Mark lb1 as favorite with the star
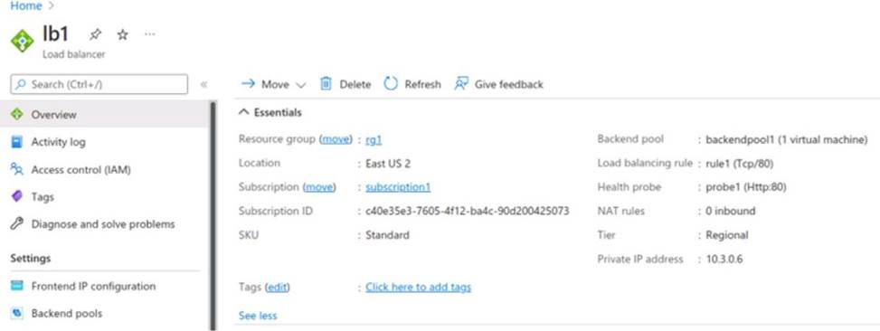Viewport: 880px width, 331px height. [122, 34]
